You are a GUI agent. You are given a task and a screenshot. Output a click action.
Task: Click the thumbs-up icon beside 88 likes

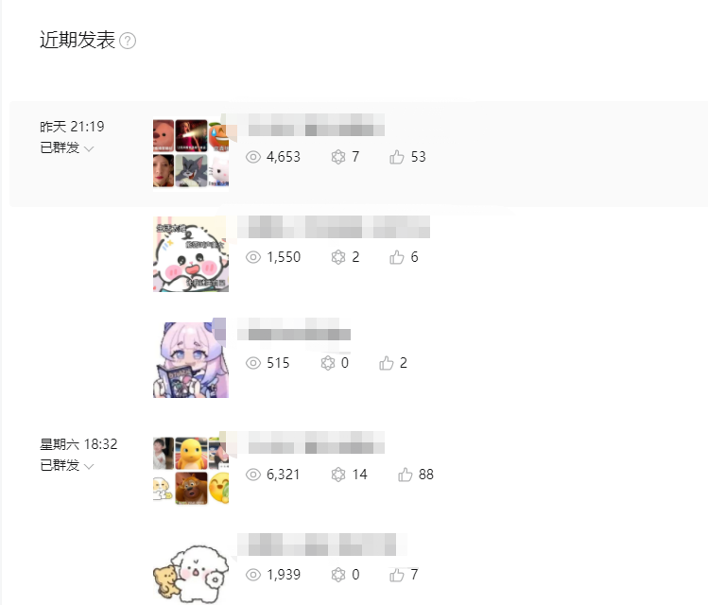405,475
